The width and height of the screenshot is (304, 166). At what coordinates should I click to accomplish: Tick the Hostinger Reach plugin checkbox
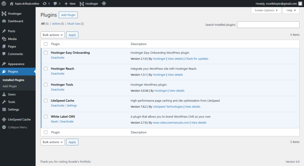coord(46,69)
